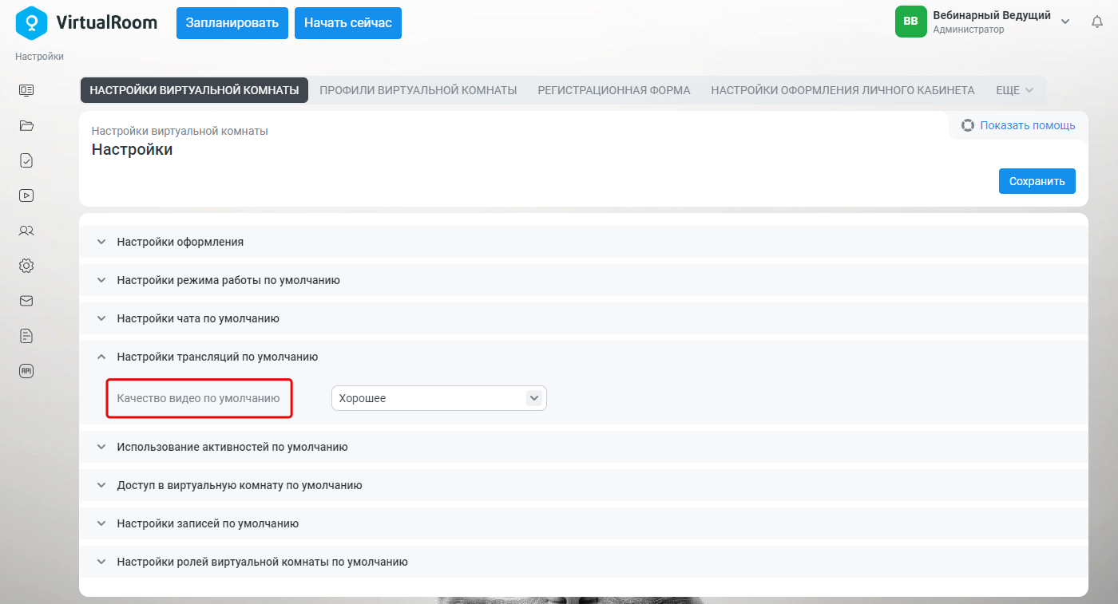The image size is (1118, 604).
Task: Open the user account menu chevron
Action: pos(1064,22)
